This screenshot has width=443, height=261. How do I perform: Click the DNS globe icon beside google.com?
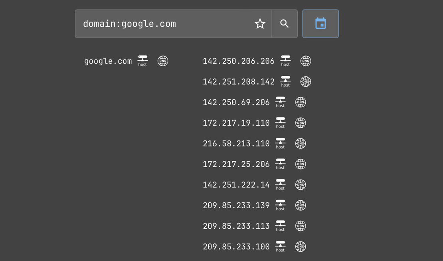coord(163,61)
